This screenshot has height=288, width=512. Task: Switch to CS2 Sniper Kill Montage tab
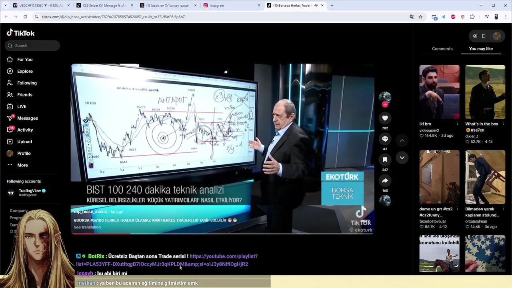[104, 6]
